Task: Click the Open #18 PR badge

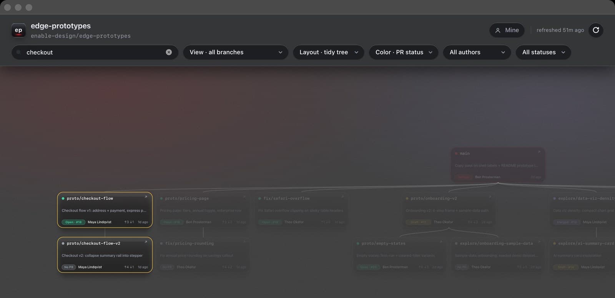Action: tap(73, 222)
